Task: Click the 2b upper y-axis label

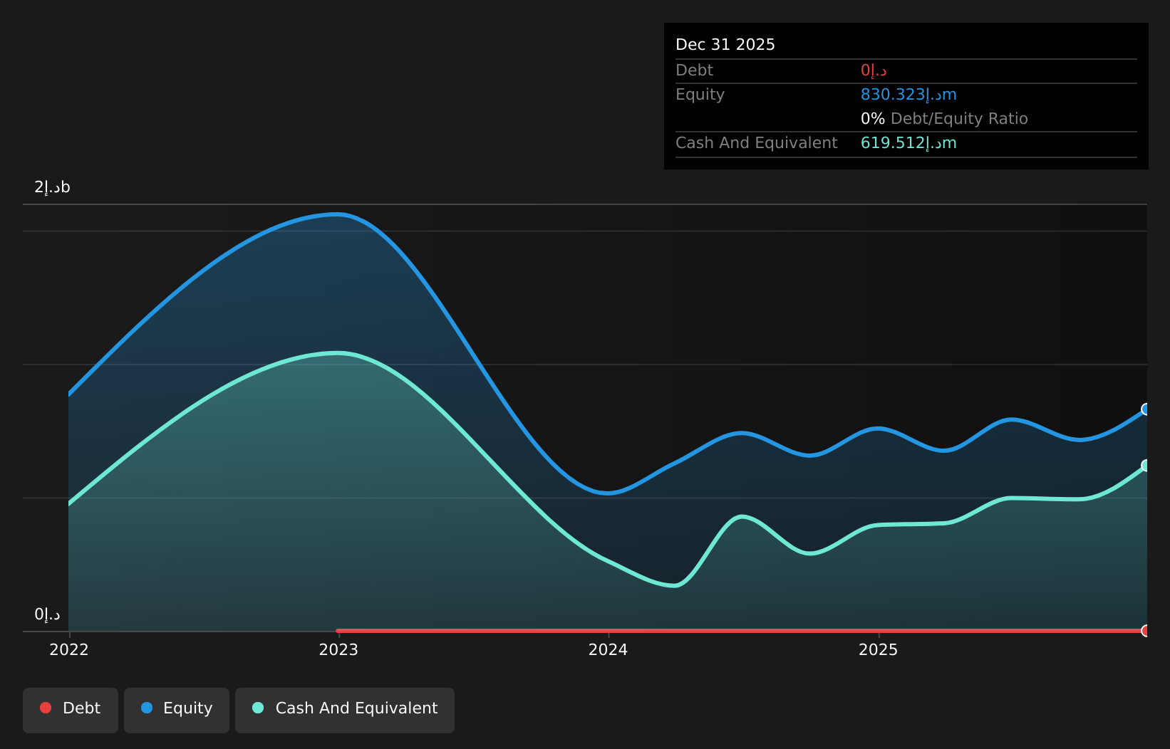Action: coord(52,187)
